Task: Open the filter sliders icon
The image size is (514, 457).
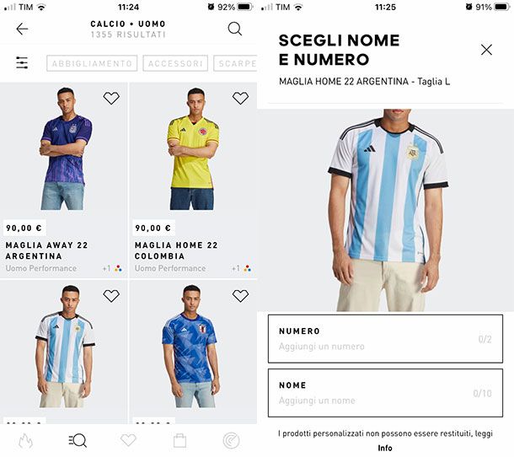Action: (x=22, y=62)
